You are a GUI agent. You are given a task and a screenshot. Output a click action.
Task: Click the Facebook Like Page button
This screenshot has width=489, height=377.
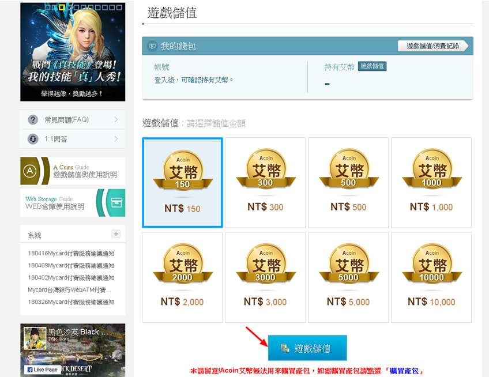[42, 370]
